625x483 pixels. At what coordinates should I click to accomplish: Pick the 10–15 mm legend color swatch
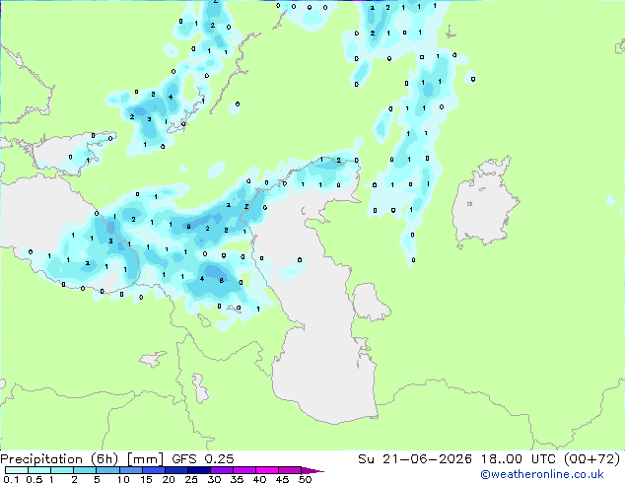[130, 470]
